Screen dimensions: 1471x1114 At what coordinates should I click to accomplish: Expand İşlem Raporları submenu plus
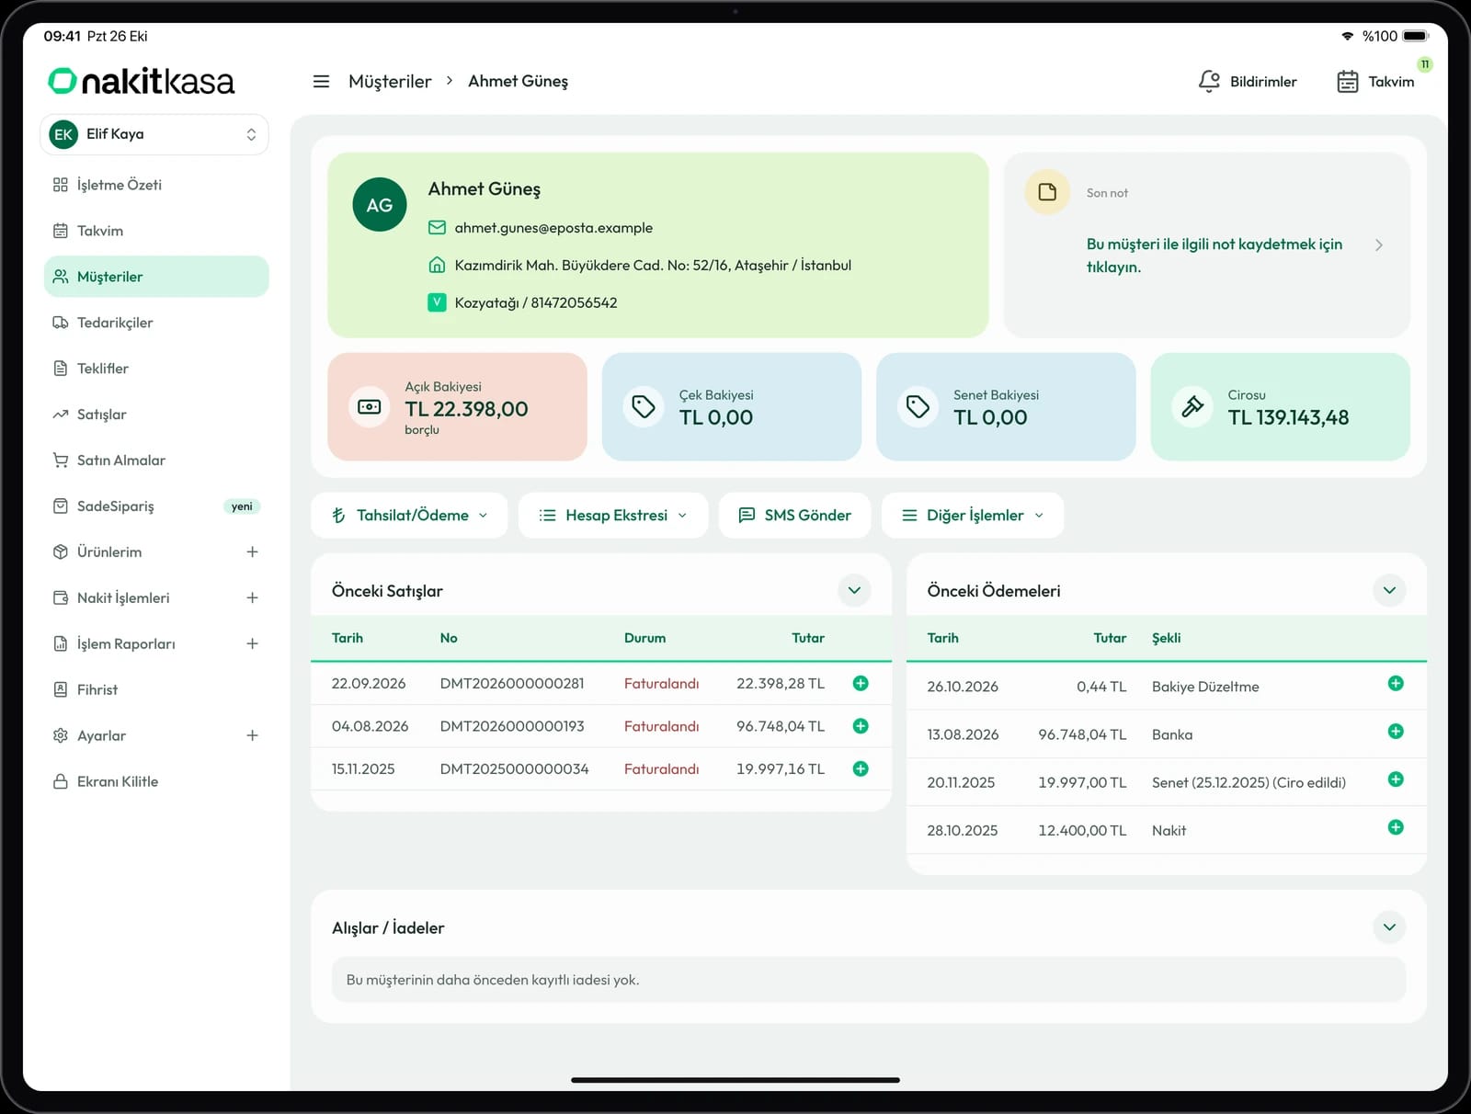[252, 643]
